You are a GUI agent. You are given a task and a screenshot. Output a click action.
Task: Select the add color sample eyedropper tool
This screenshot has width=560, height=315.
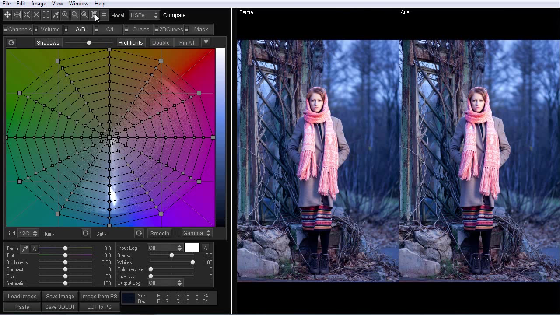[x=56, y=15]
